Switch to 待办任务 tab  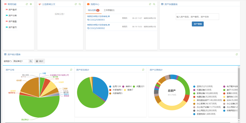coord(93,10)
